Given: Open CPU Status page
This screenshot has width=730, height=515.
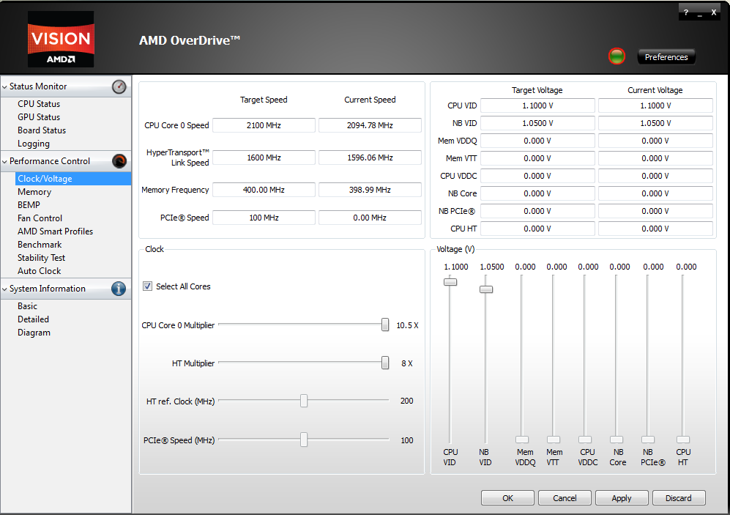Looking at the screenshot, I should (39, 104).
